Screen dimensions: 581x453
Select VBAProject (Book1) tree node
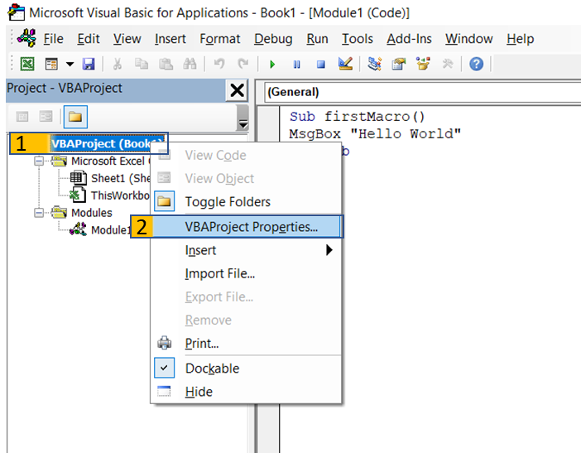click(x=107, y=143)
